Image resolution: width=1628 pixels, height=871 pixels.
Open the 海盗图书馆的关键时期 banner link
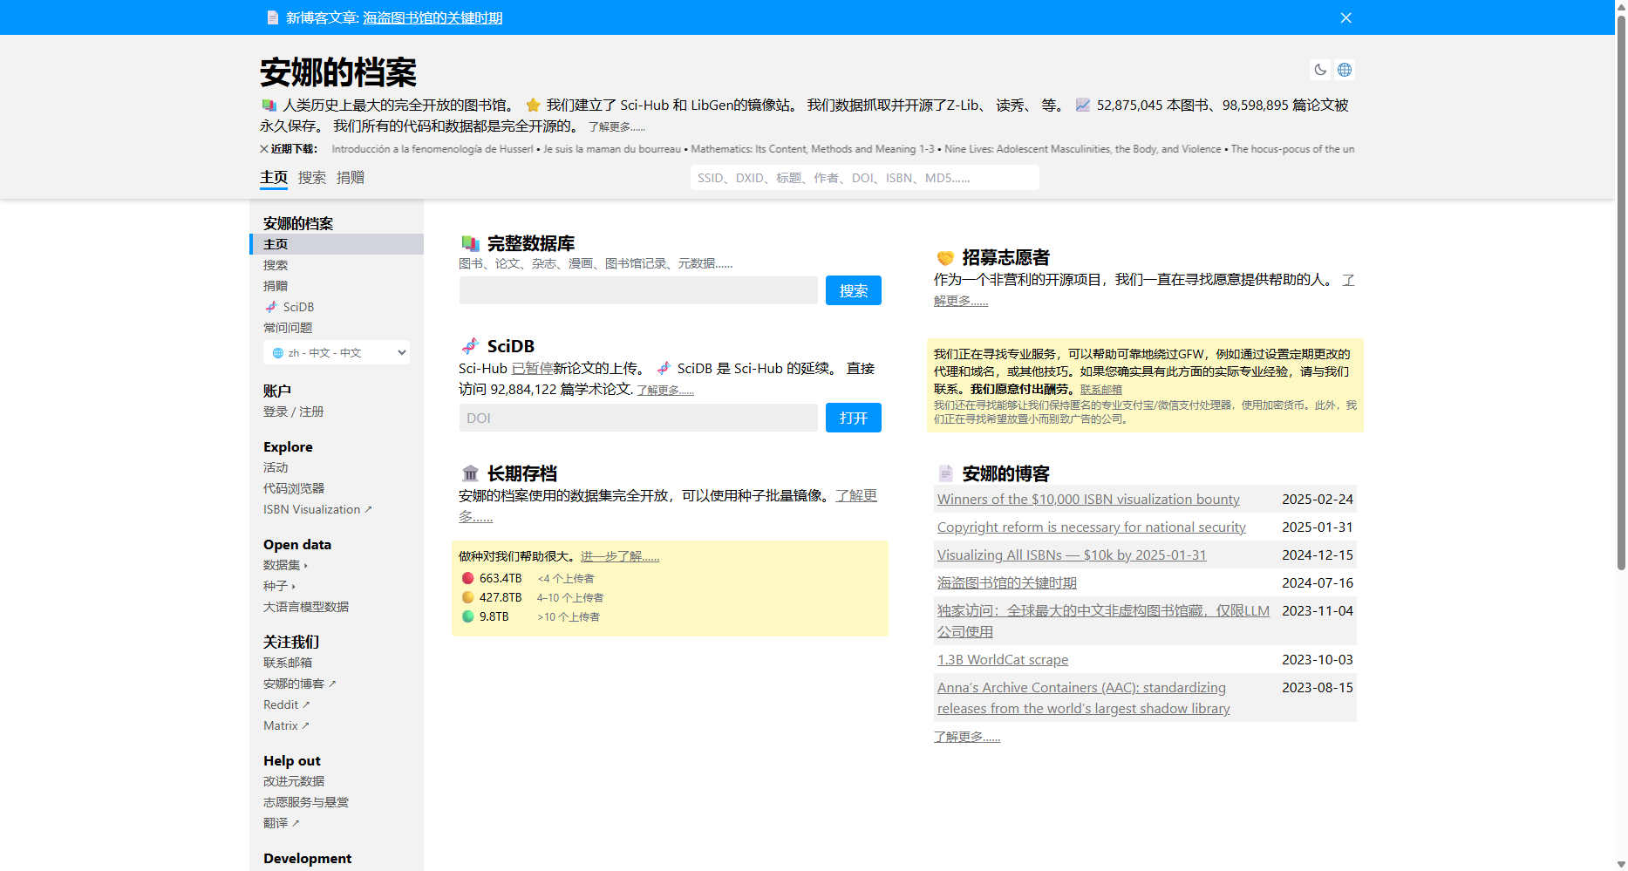(433, 17)
